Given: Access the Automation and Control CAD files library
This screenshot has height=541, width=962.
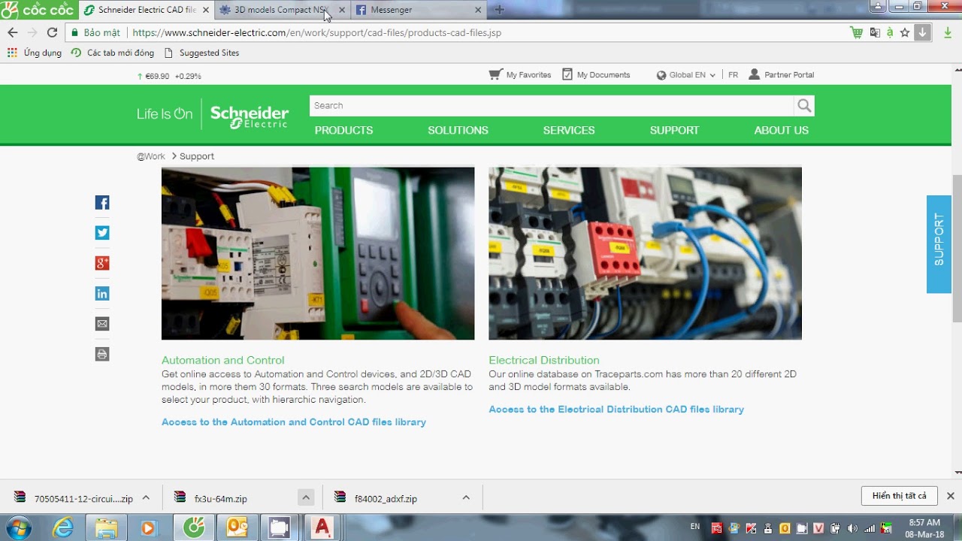Looking at the screenshot, I should (x=294, y=422).
